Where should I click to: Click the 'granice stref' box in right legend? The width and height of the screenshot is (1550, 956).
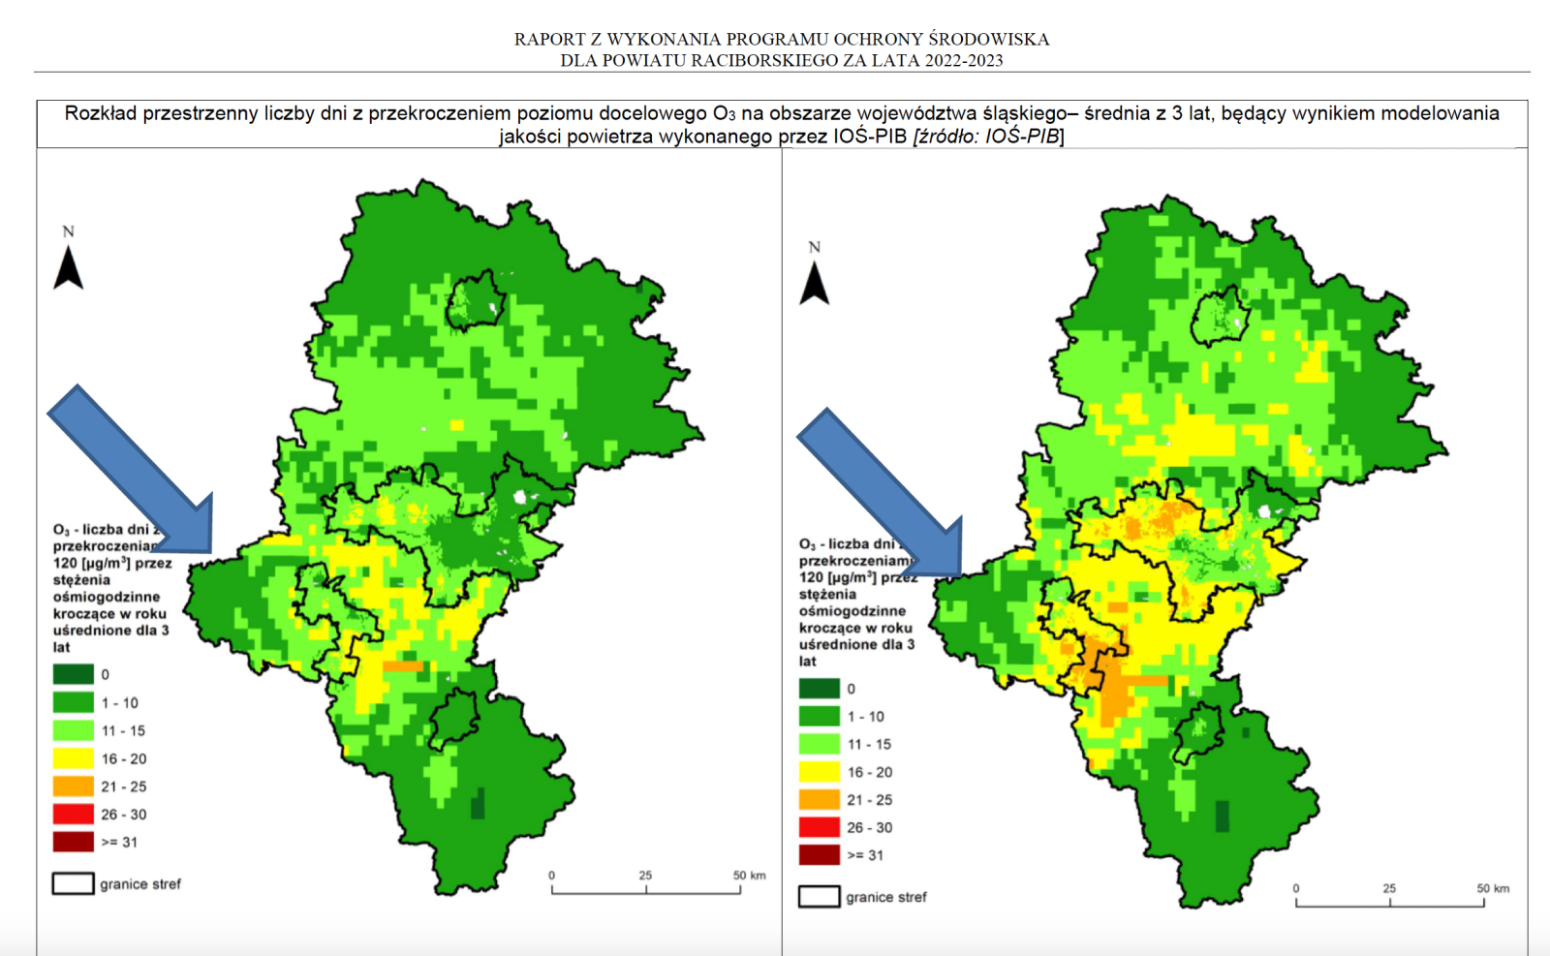[819, 897]
